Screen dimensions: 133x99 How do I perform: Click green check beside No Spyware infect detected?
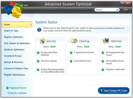[x=38, y=53]
